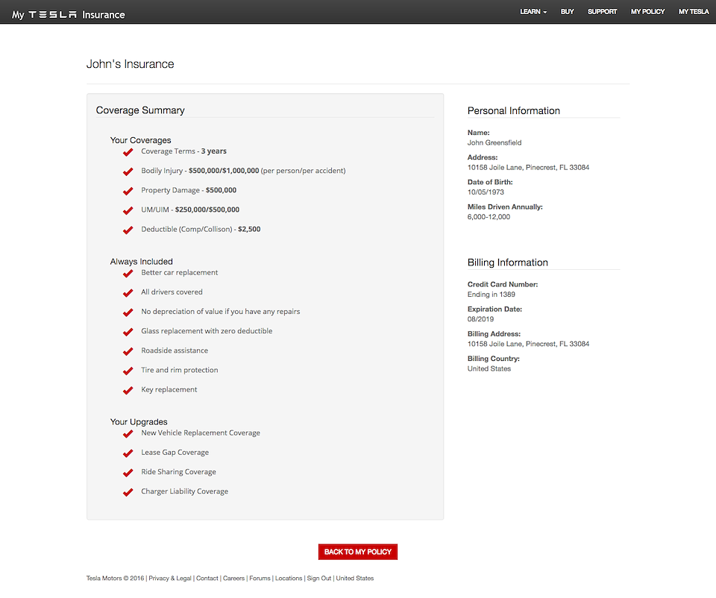Visit the Careers footer link
This screenshot has width=716, height=598.
coord(233,579)
